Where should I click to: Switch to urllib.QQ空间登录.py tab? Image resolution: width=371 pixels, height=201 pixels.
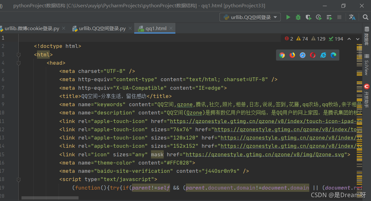pyautogui.click(x=102, y=29)
